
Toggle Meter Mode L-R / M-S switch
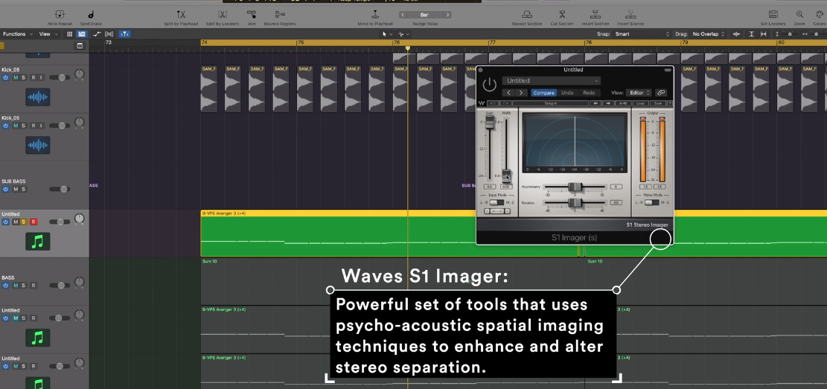coord(652,202)
